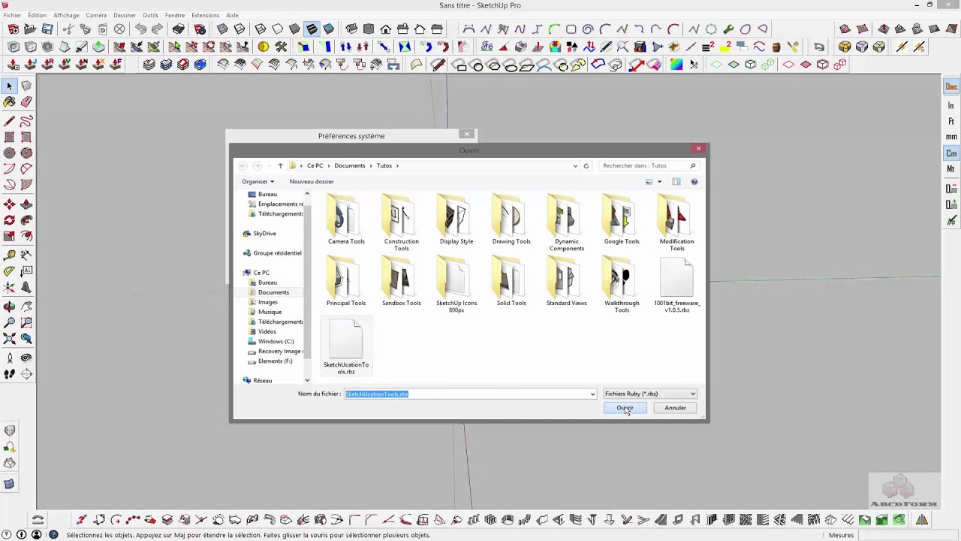Screen dimensions: 961x541
Task: Select the Freehand drawing tool
Action: (x=26, y=121)
